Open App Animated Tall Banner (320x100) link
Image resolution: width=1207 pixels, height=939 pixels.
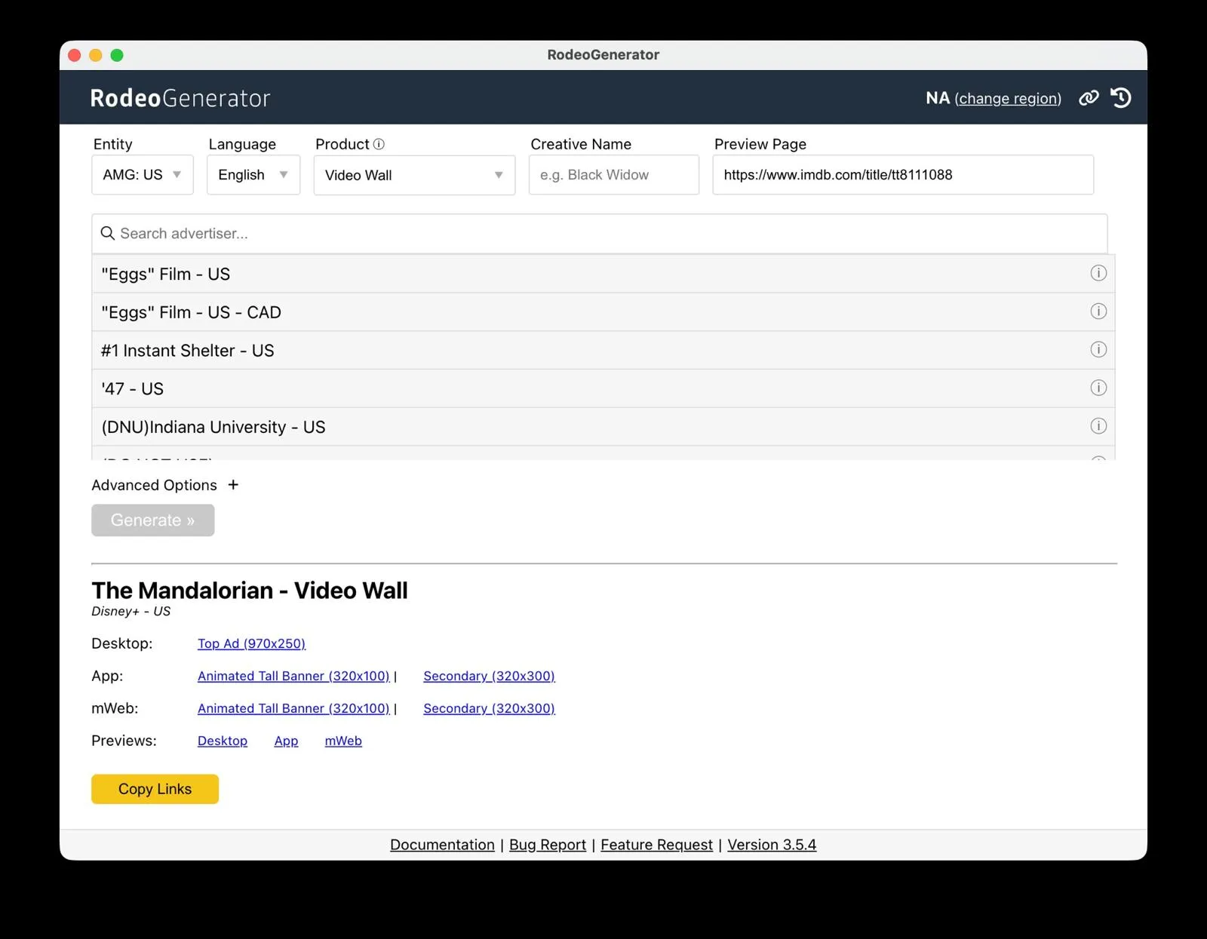point(293,676)
